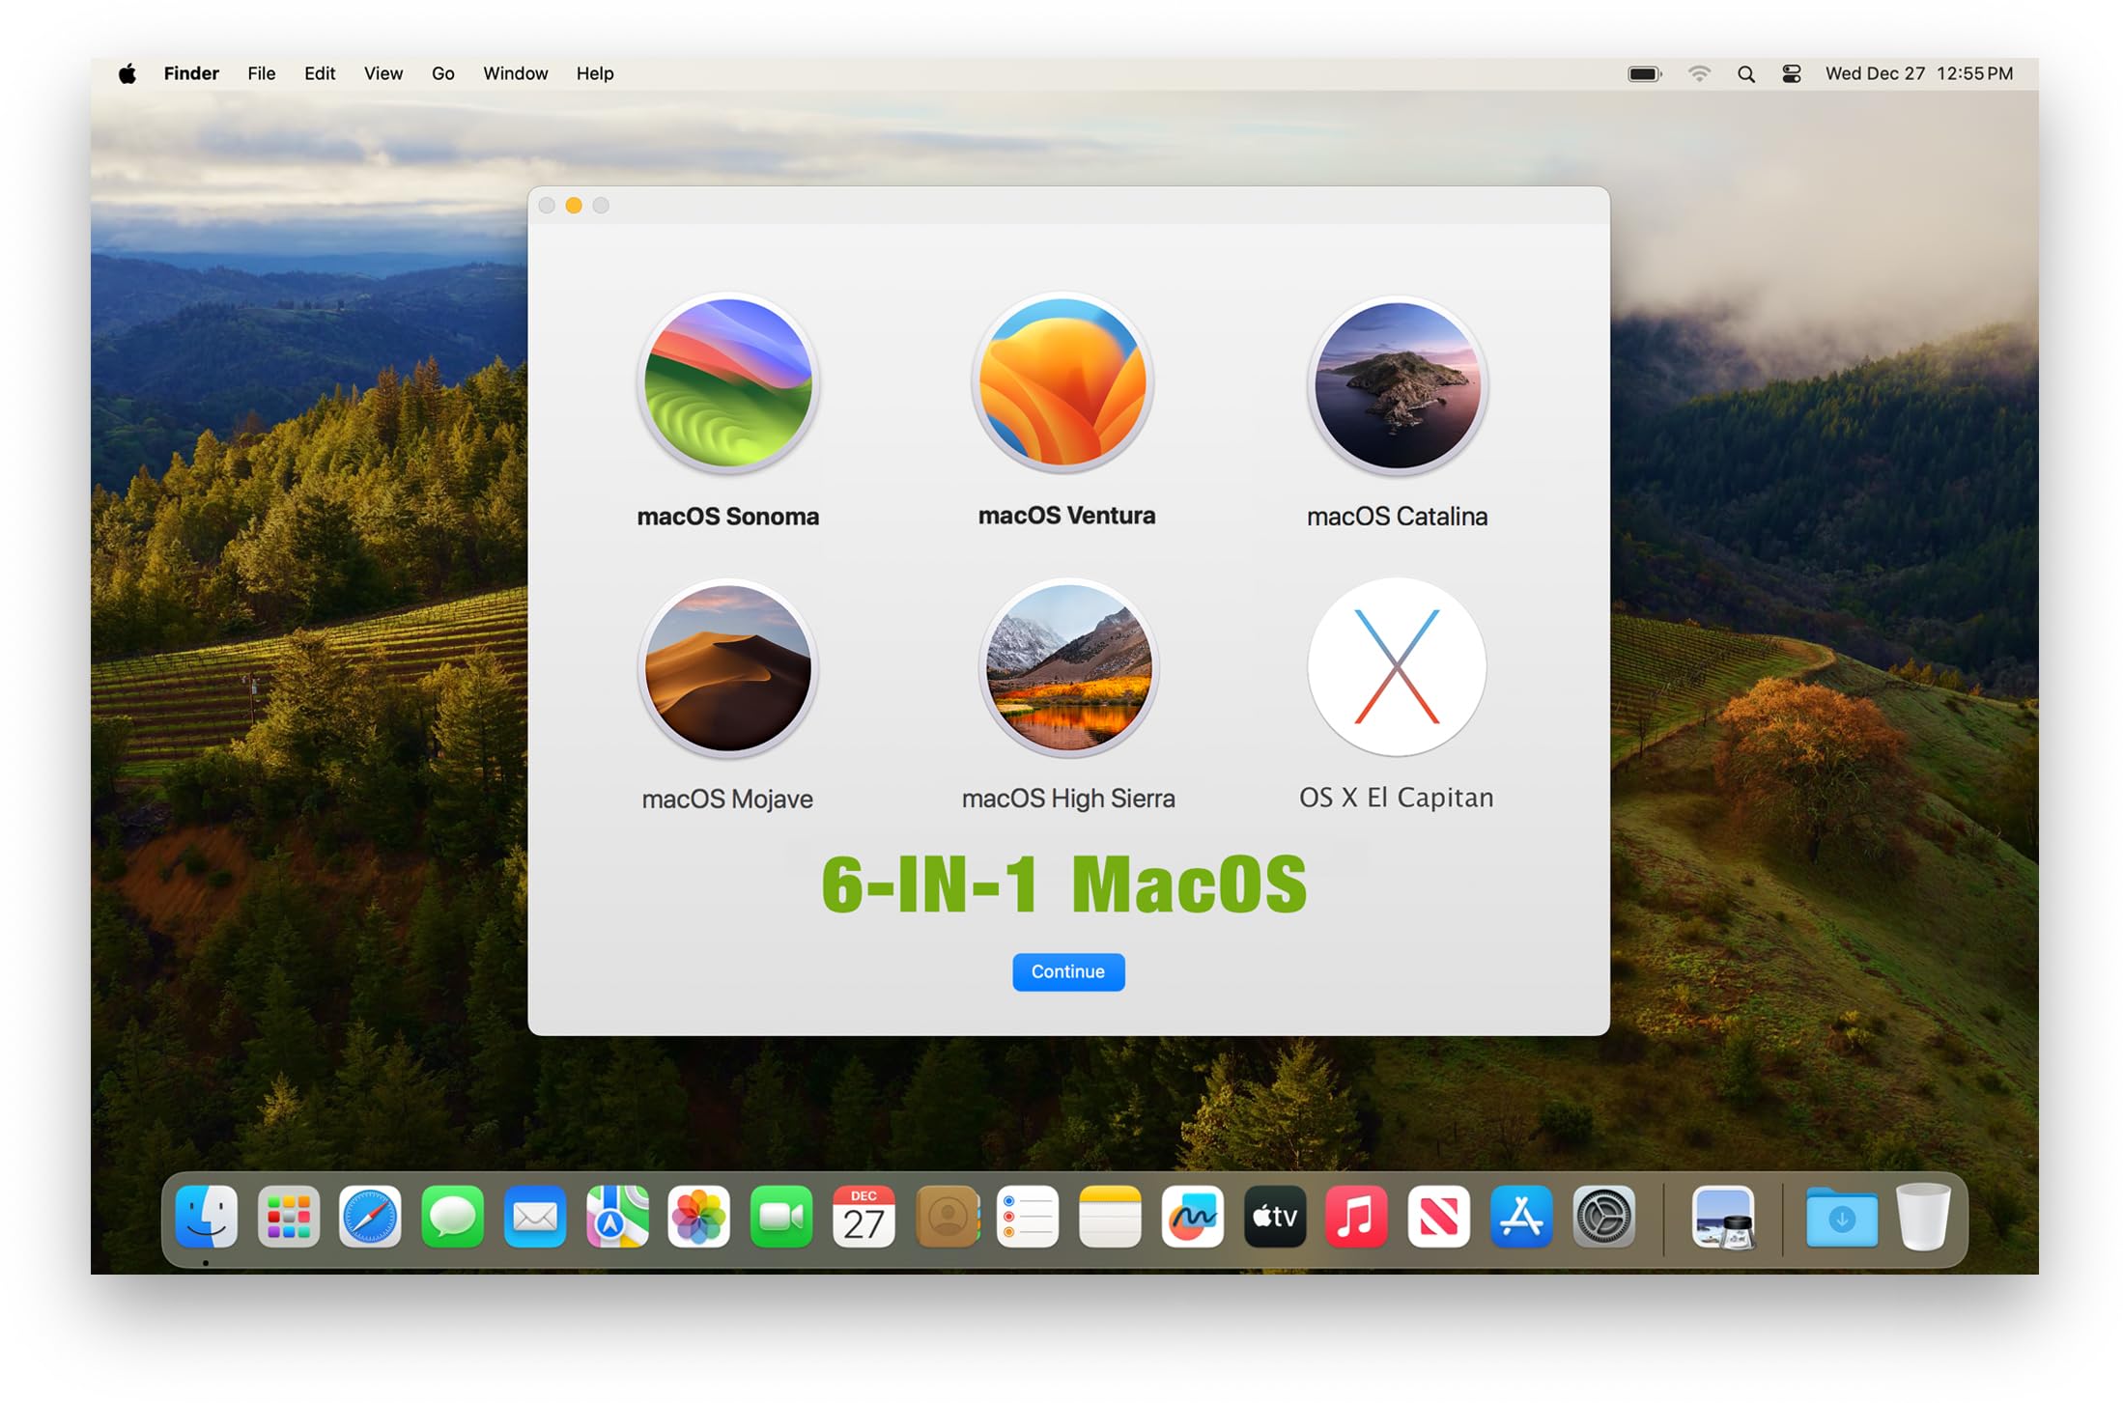Check the battery status indicator

[x=1643, y=73]
